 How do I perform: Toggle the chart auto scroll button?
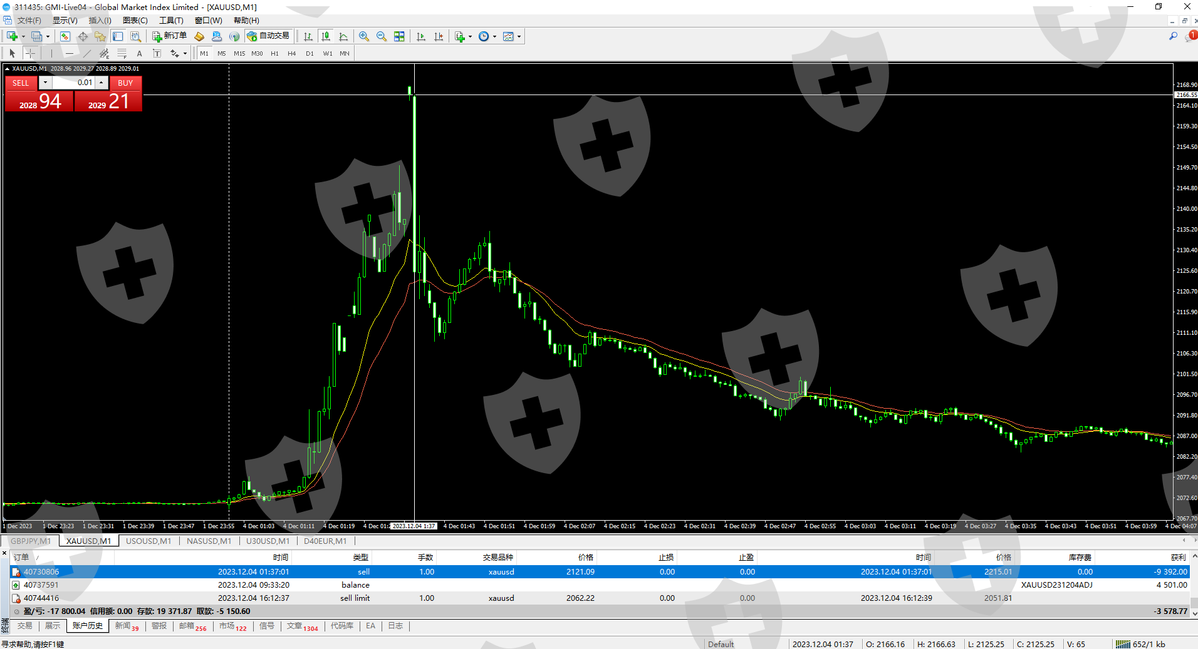[421, 36]
